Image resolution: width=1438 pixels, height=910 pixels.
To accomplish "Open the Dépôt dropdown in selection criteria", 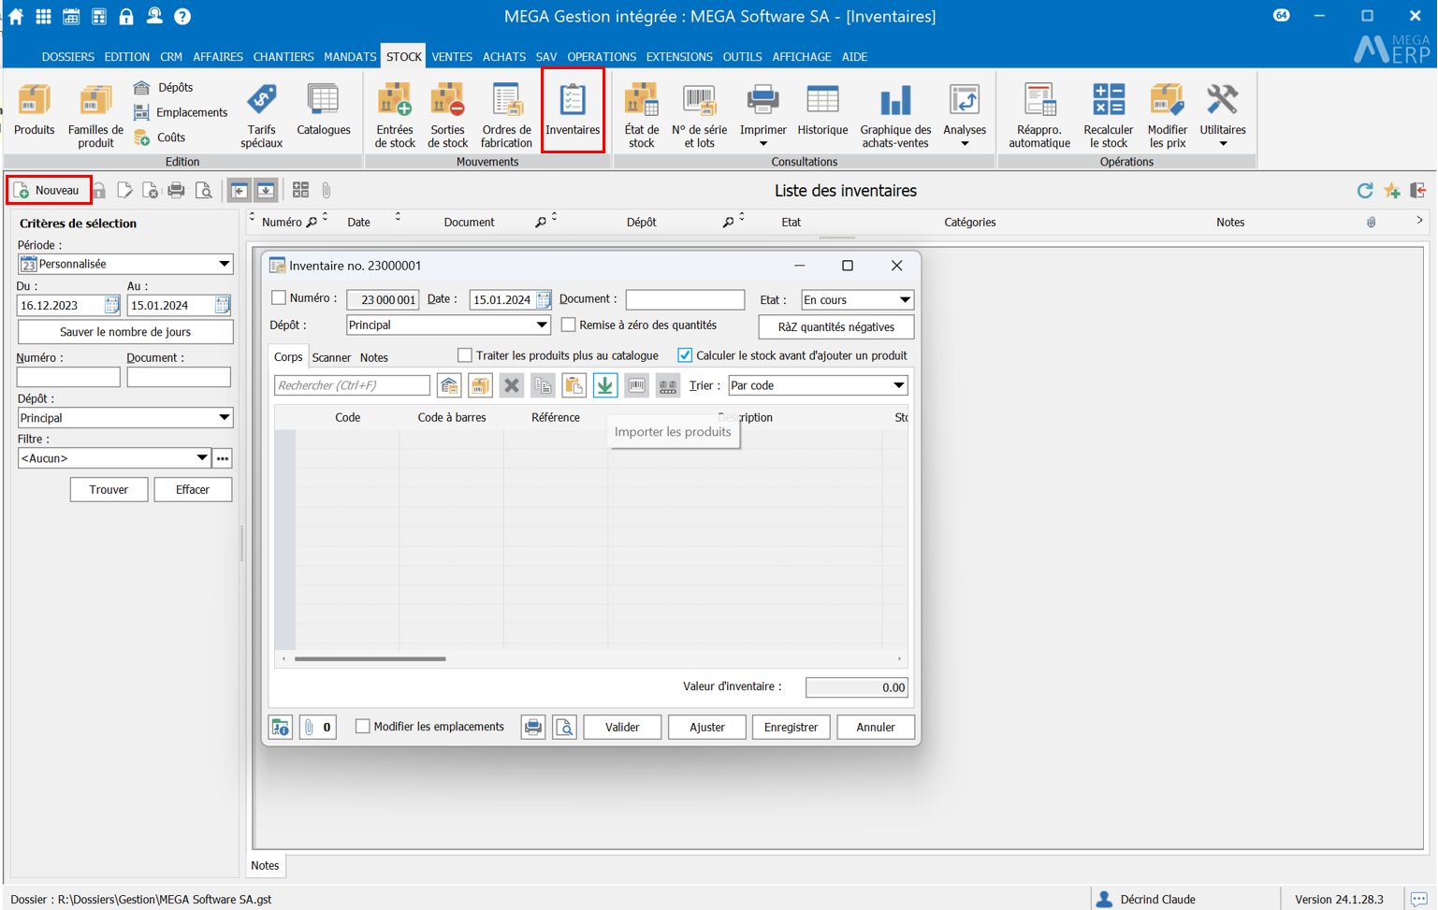I will [x=224, y=418].
